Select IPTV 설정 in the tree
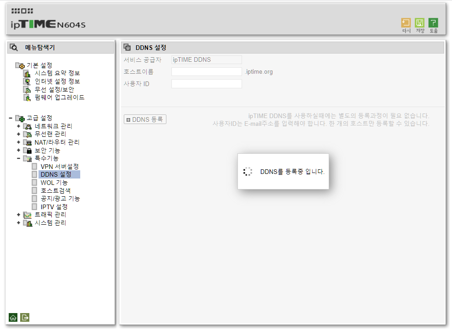 pyautogui.click(x=54, y=207)
